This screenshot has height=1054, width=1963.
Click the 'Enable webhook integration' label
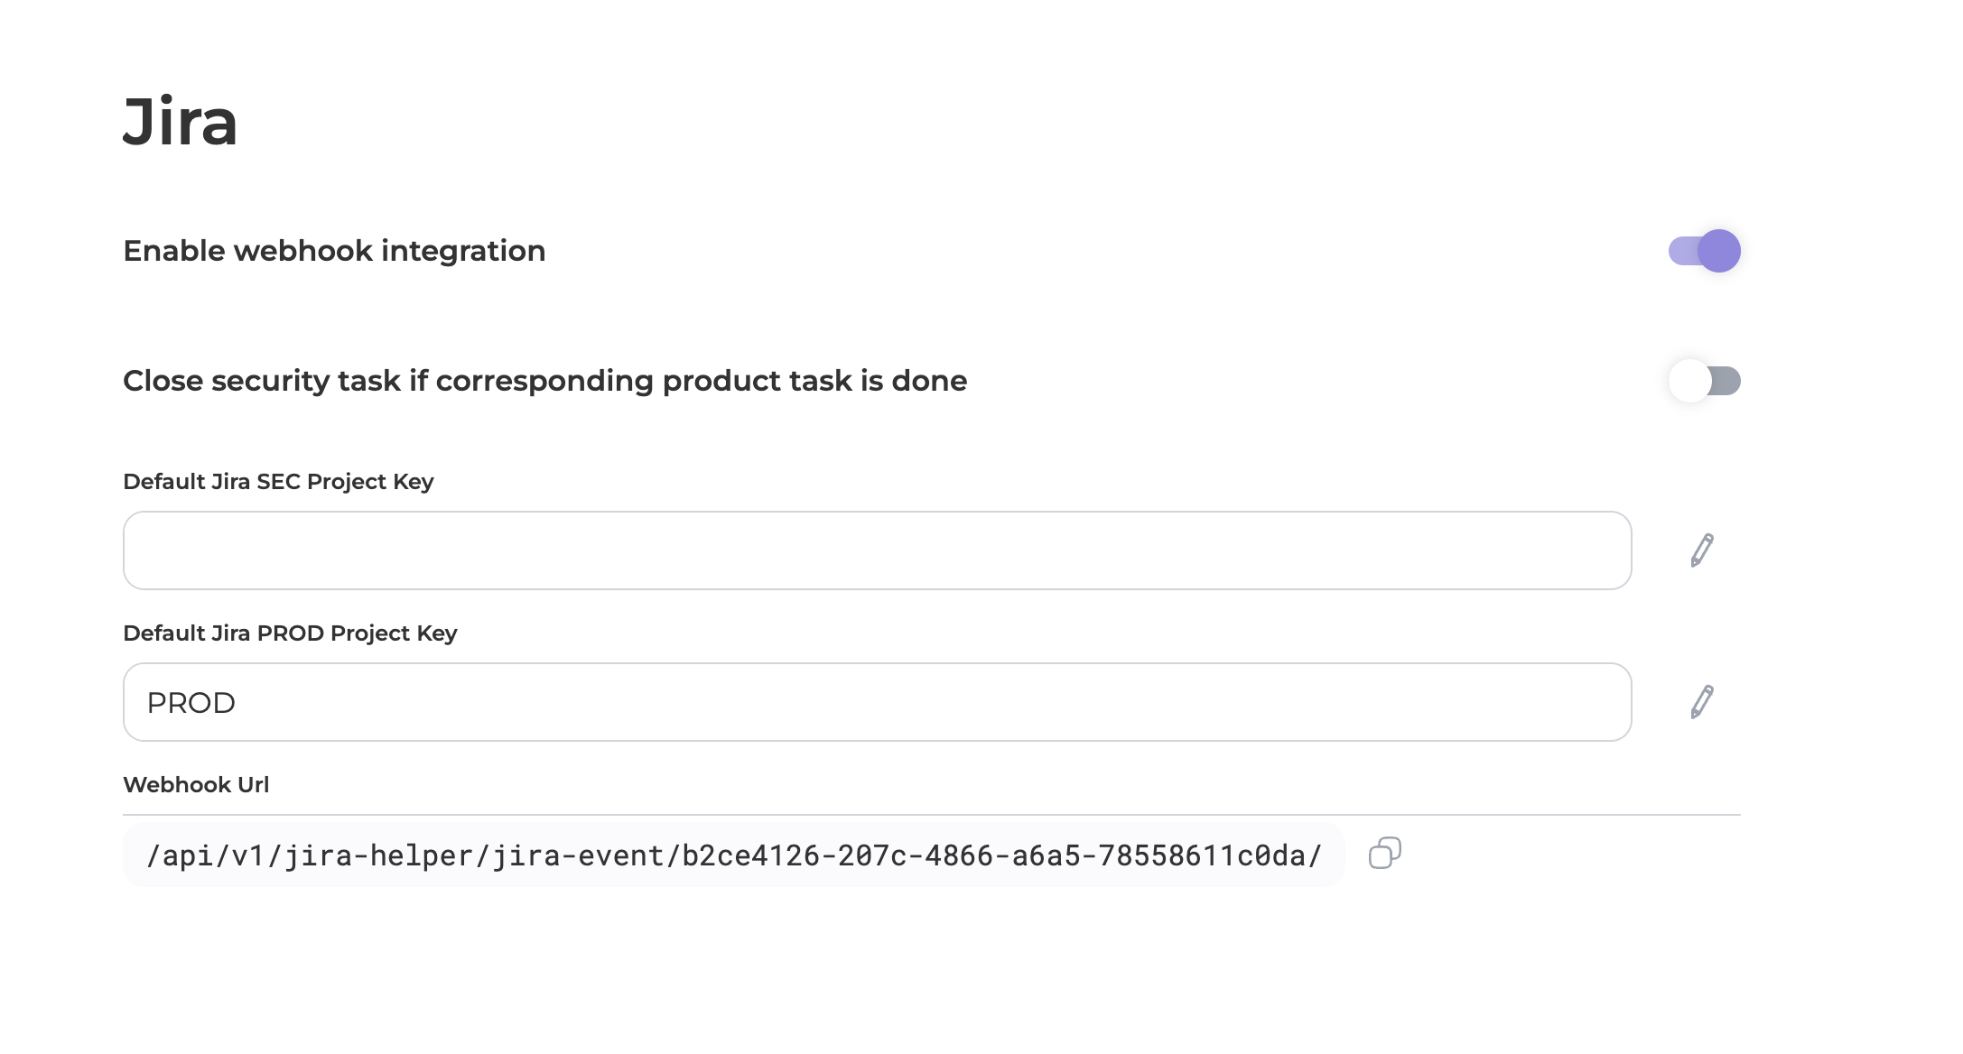coord(334,251)
